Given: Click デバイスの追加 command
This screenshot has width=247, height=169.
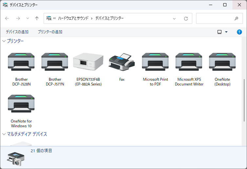Looking at the screenshot, I should [x=17, y=32].
